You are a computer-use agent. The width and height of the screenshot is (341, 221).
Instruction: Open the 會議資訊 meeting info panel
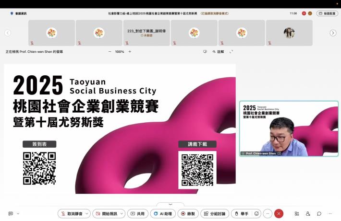coord(18,13)
